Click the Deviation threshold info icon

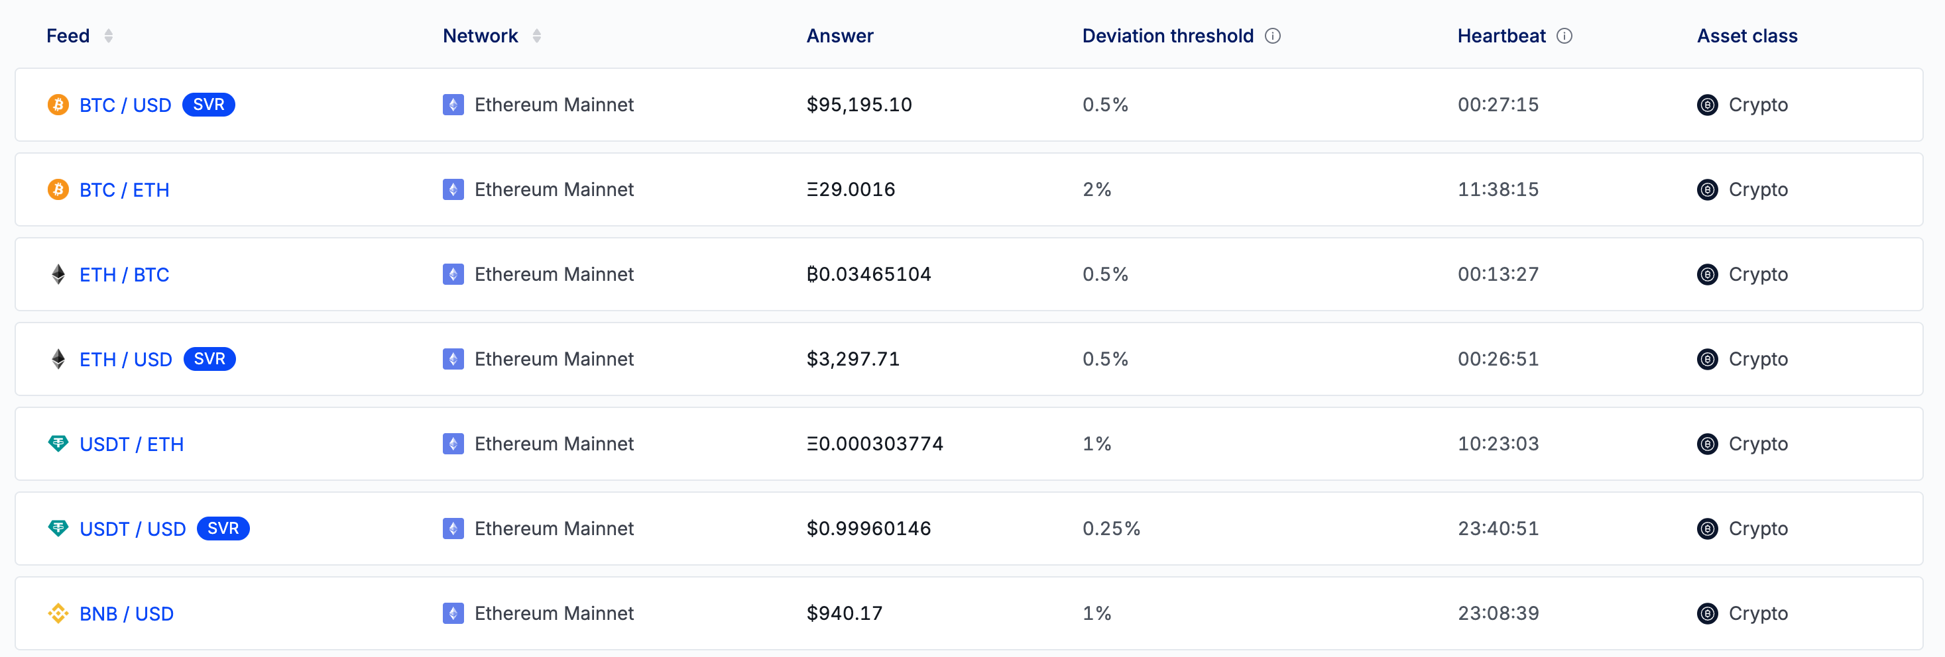pos(1272,36)
